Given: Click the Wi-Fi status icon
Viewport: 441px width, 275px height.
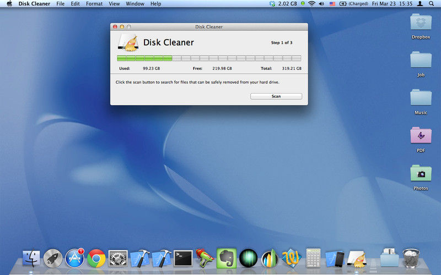Looking at the screenshot, I should coord(311,4).
